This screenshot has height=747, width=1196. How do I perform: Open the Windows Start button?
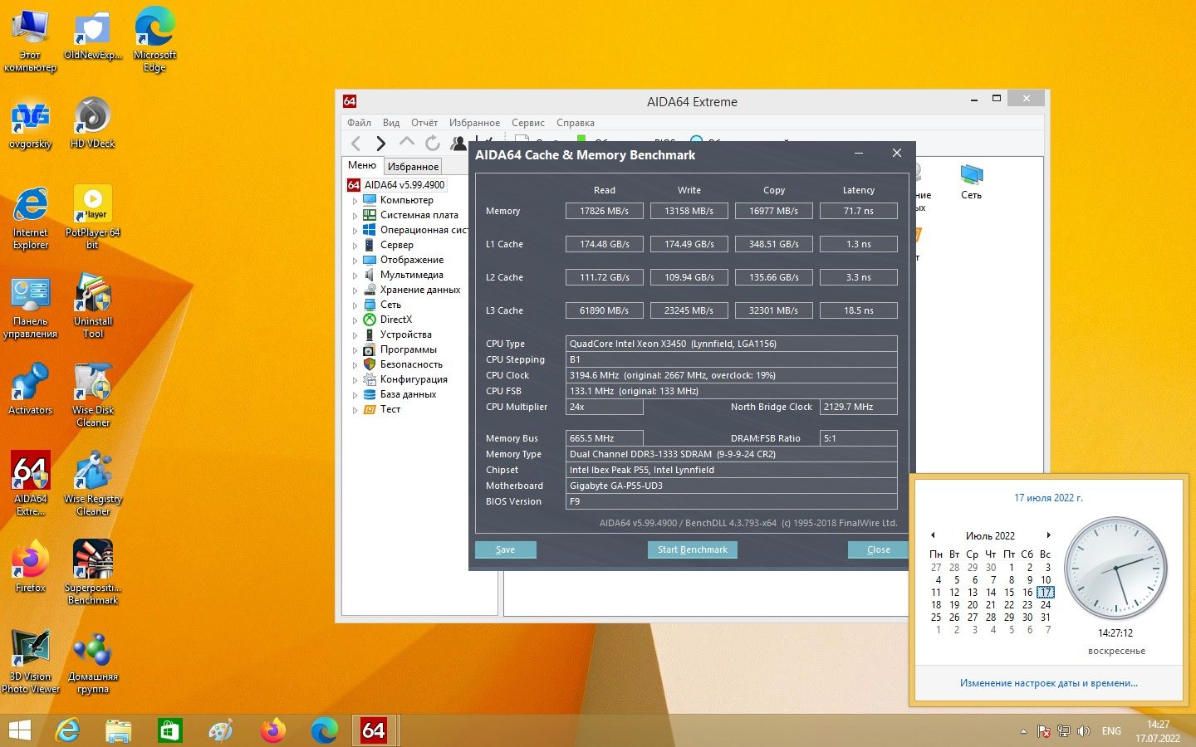click(x=19, y=730)
